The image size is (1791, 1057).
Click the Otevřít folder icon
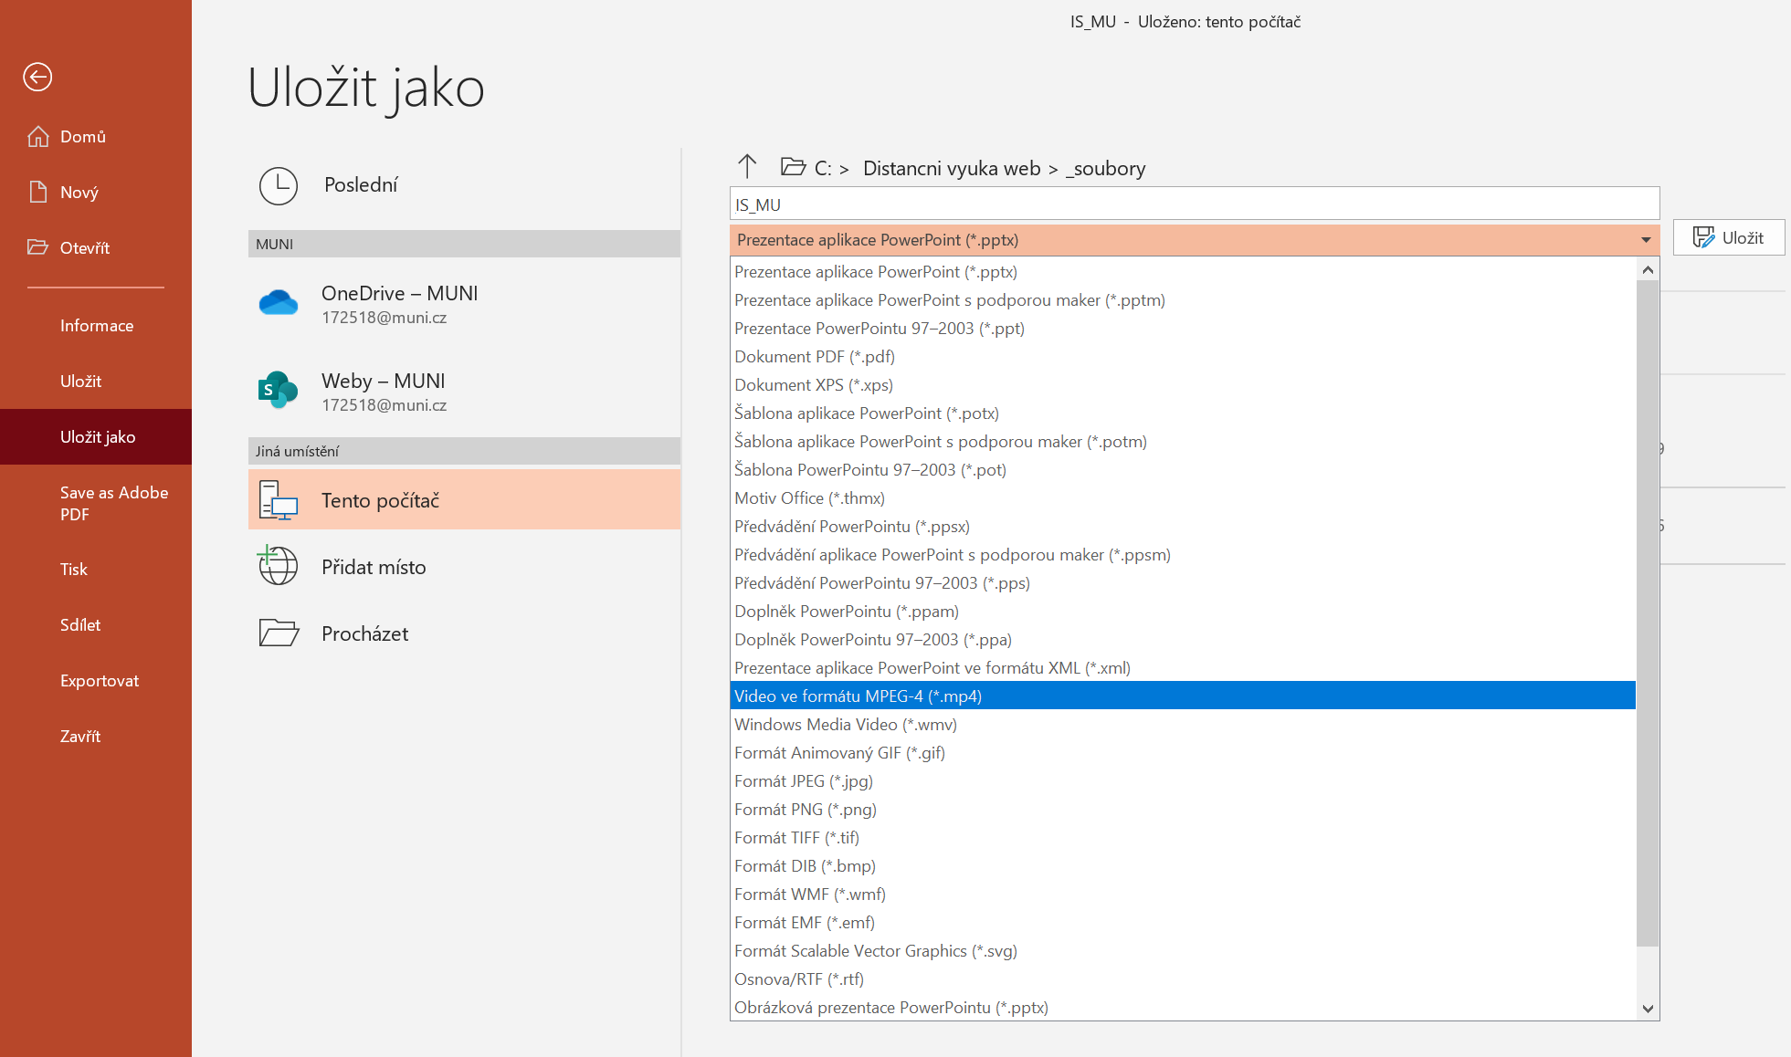(37, 247)
